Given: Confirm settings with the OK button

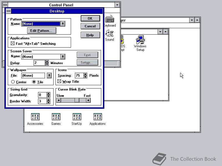Looking at the screenshot, I should (90, 19).
